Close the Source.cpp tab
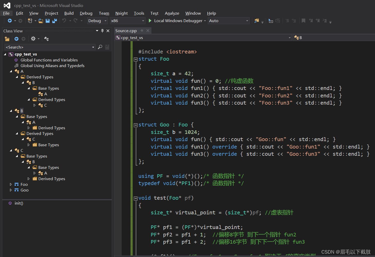This screenshot has height=257, width=375. tap(148, 31)
